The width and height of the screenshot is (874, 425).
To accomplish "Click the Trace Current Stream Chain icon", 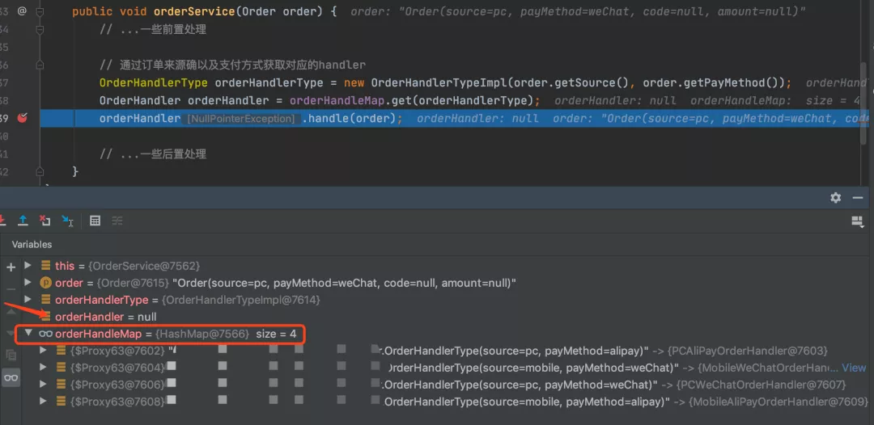I will [117, 221].
